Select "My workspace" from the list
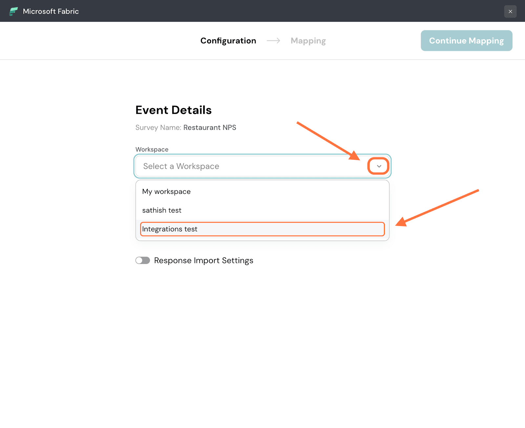 point(166,192)
